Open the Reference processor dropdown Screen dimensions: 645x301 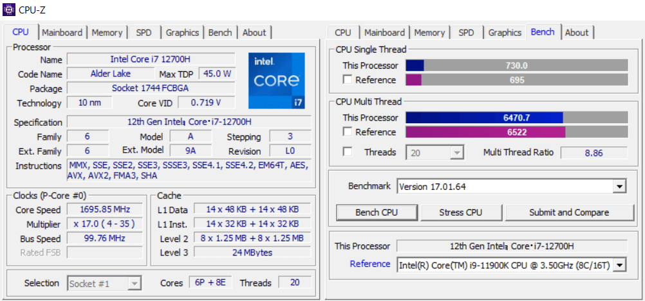tap(512, 265)
